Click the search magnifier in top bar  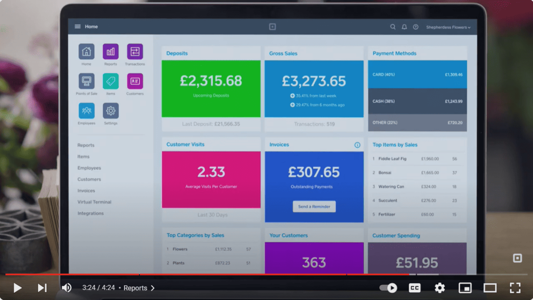pyautogui.click(x=393, y=27)
